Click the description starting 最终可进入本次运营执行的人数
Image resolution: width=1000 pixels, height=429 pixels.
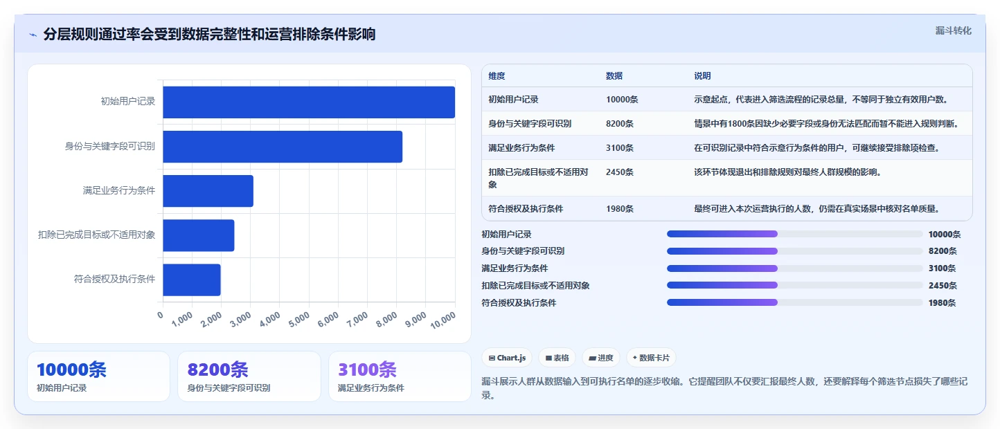coord(816,208)
